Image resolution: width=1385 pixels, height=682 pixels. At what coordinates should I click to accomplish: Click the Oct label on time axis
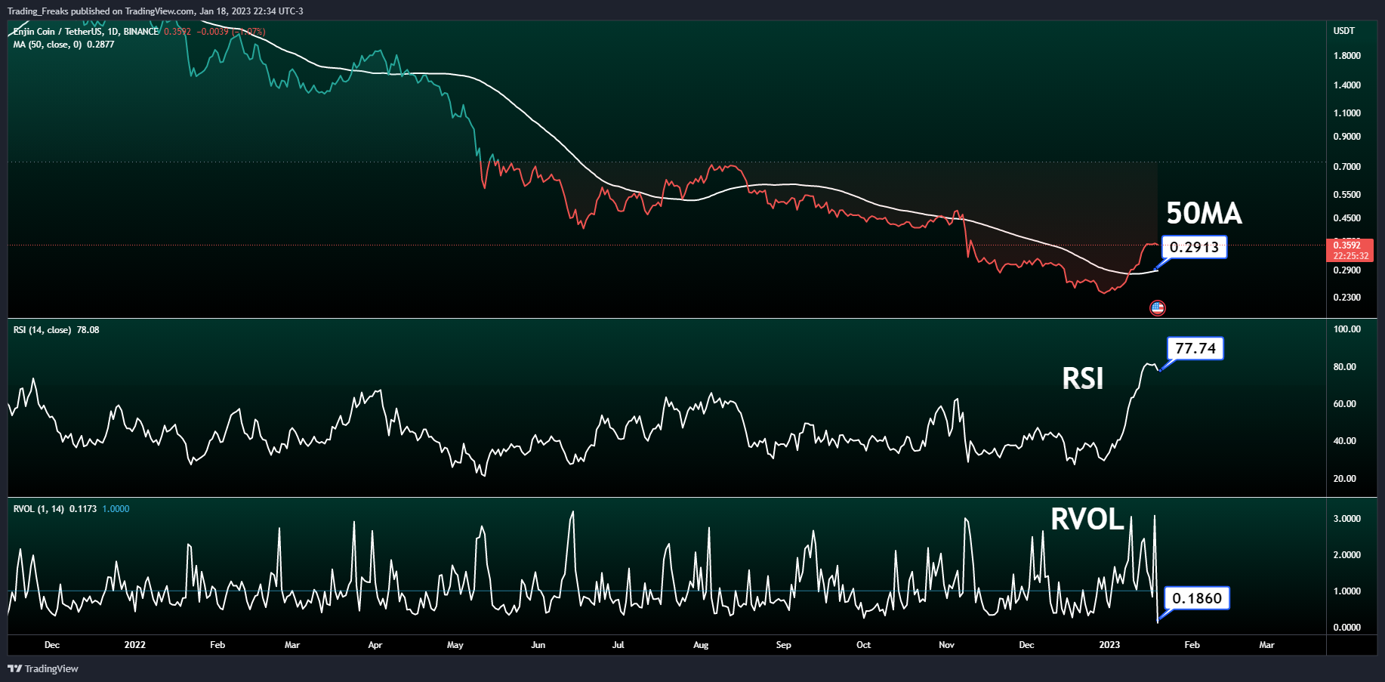coord(864,645)
